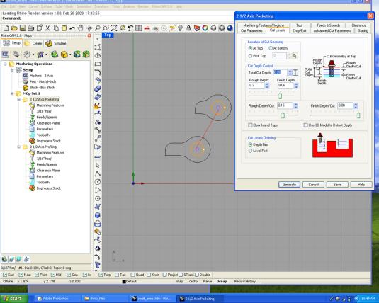
Task: Open the Simulate tab in RhinoCAM
Action: [55, 43]
